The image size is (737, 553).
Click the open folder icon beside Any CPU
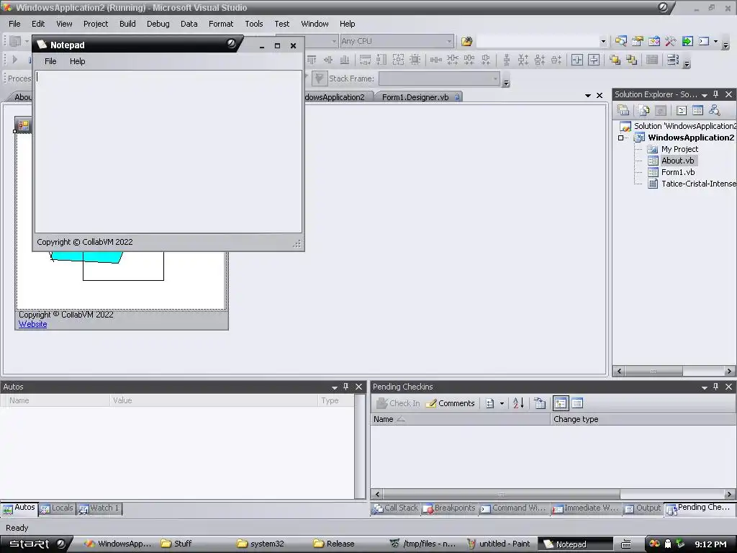click(466, 41)
